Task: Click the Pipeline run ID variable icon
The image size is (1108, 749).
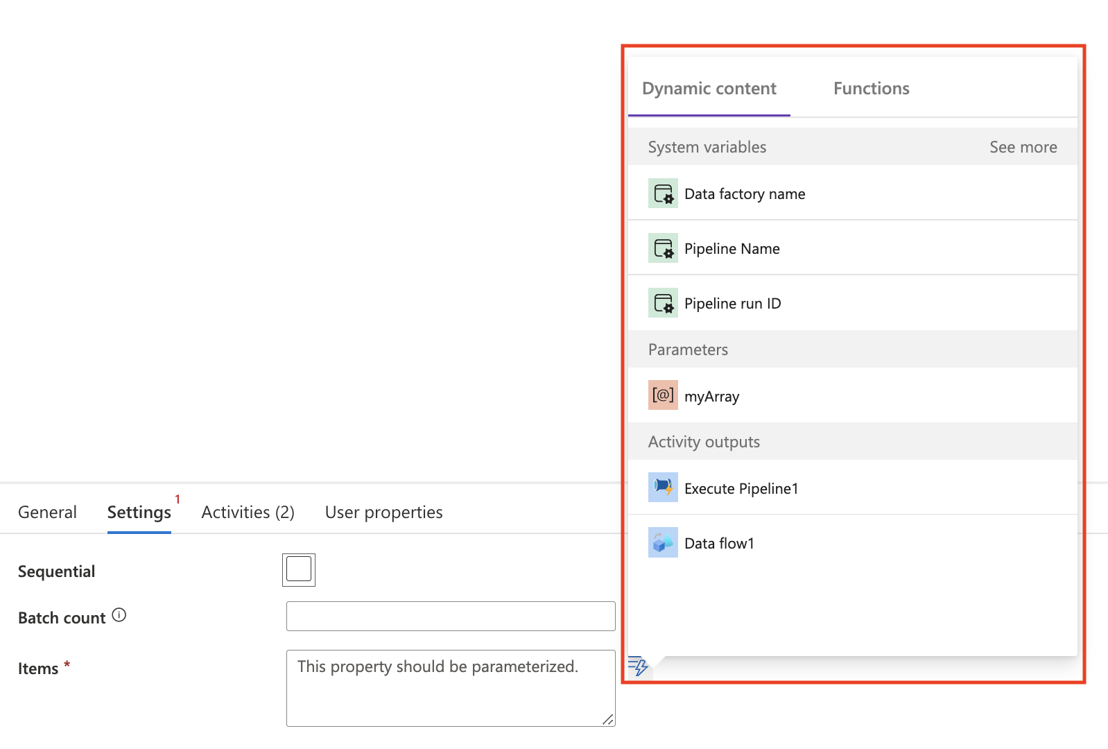Action: click(x=663, y=303)
